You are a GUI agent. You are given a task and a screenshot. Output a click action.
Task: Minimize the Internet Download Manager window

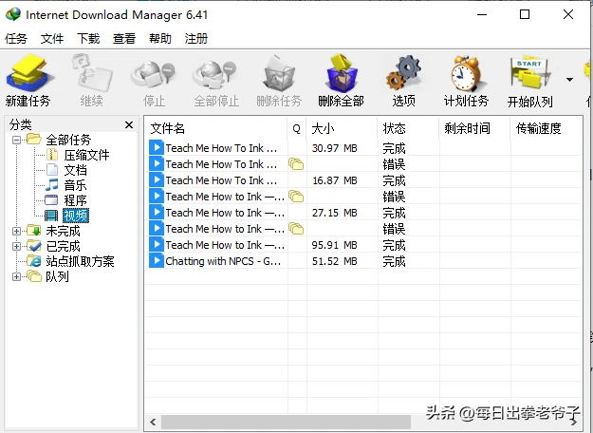482,15
